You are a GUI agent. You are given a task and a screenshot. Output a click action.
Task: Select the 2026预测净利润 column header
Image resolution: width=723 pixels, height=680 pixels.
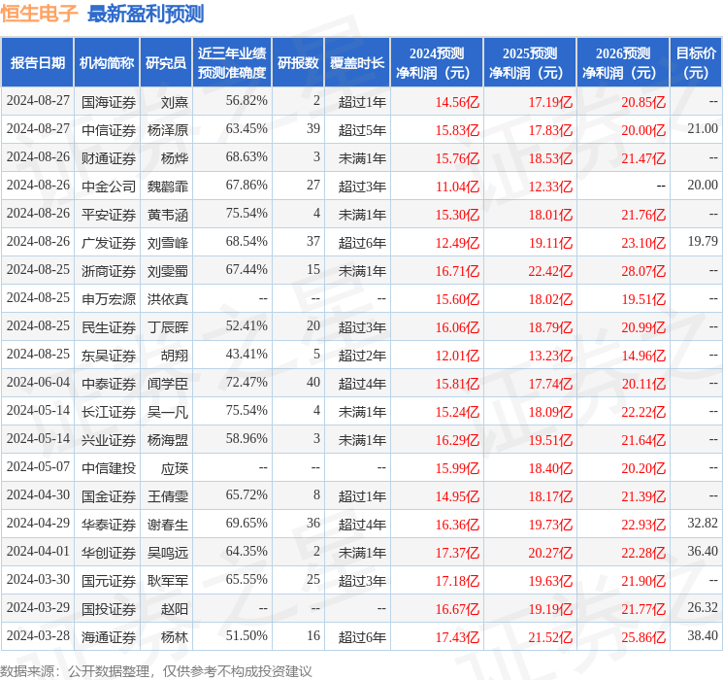(x=623, y=62)
